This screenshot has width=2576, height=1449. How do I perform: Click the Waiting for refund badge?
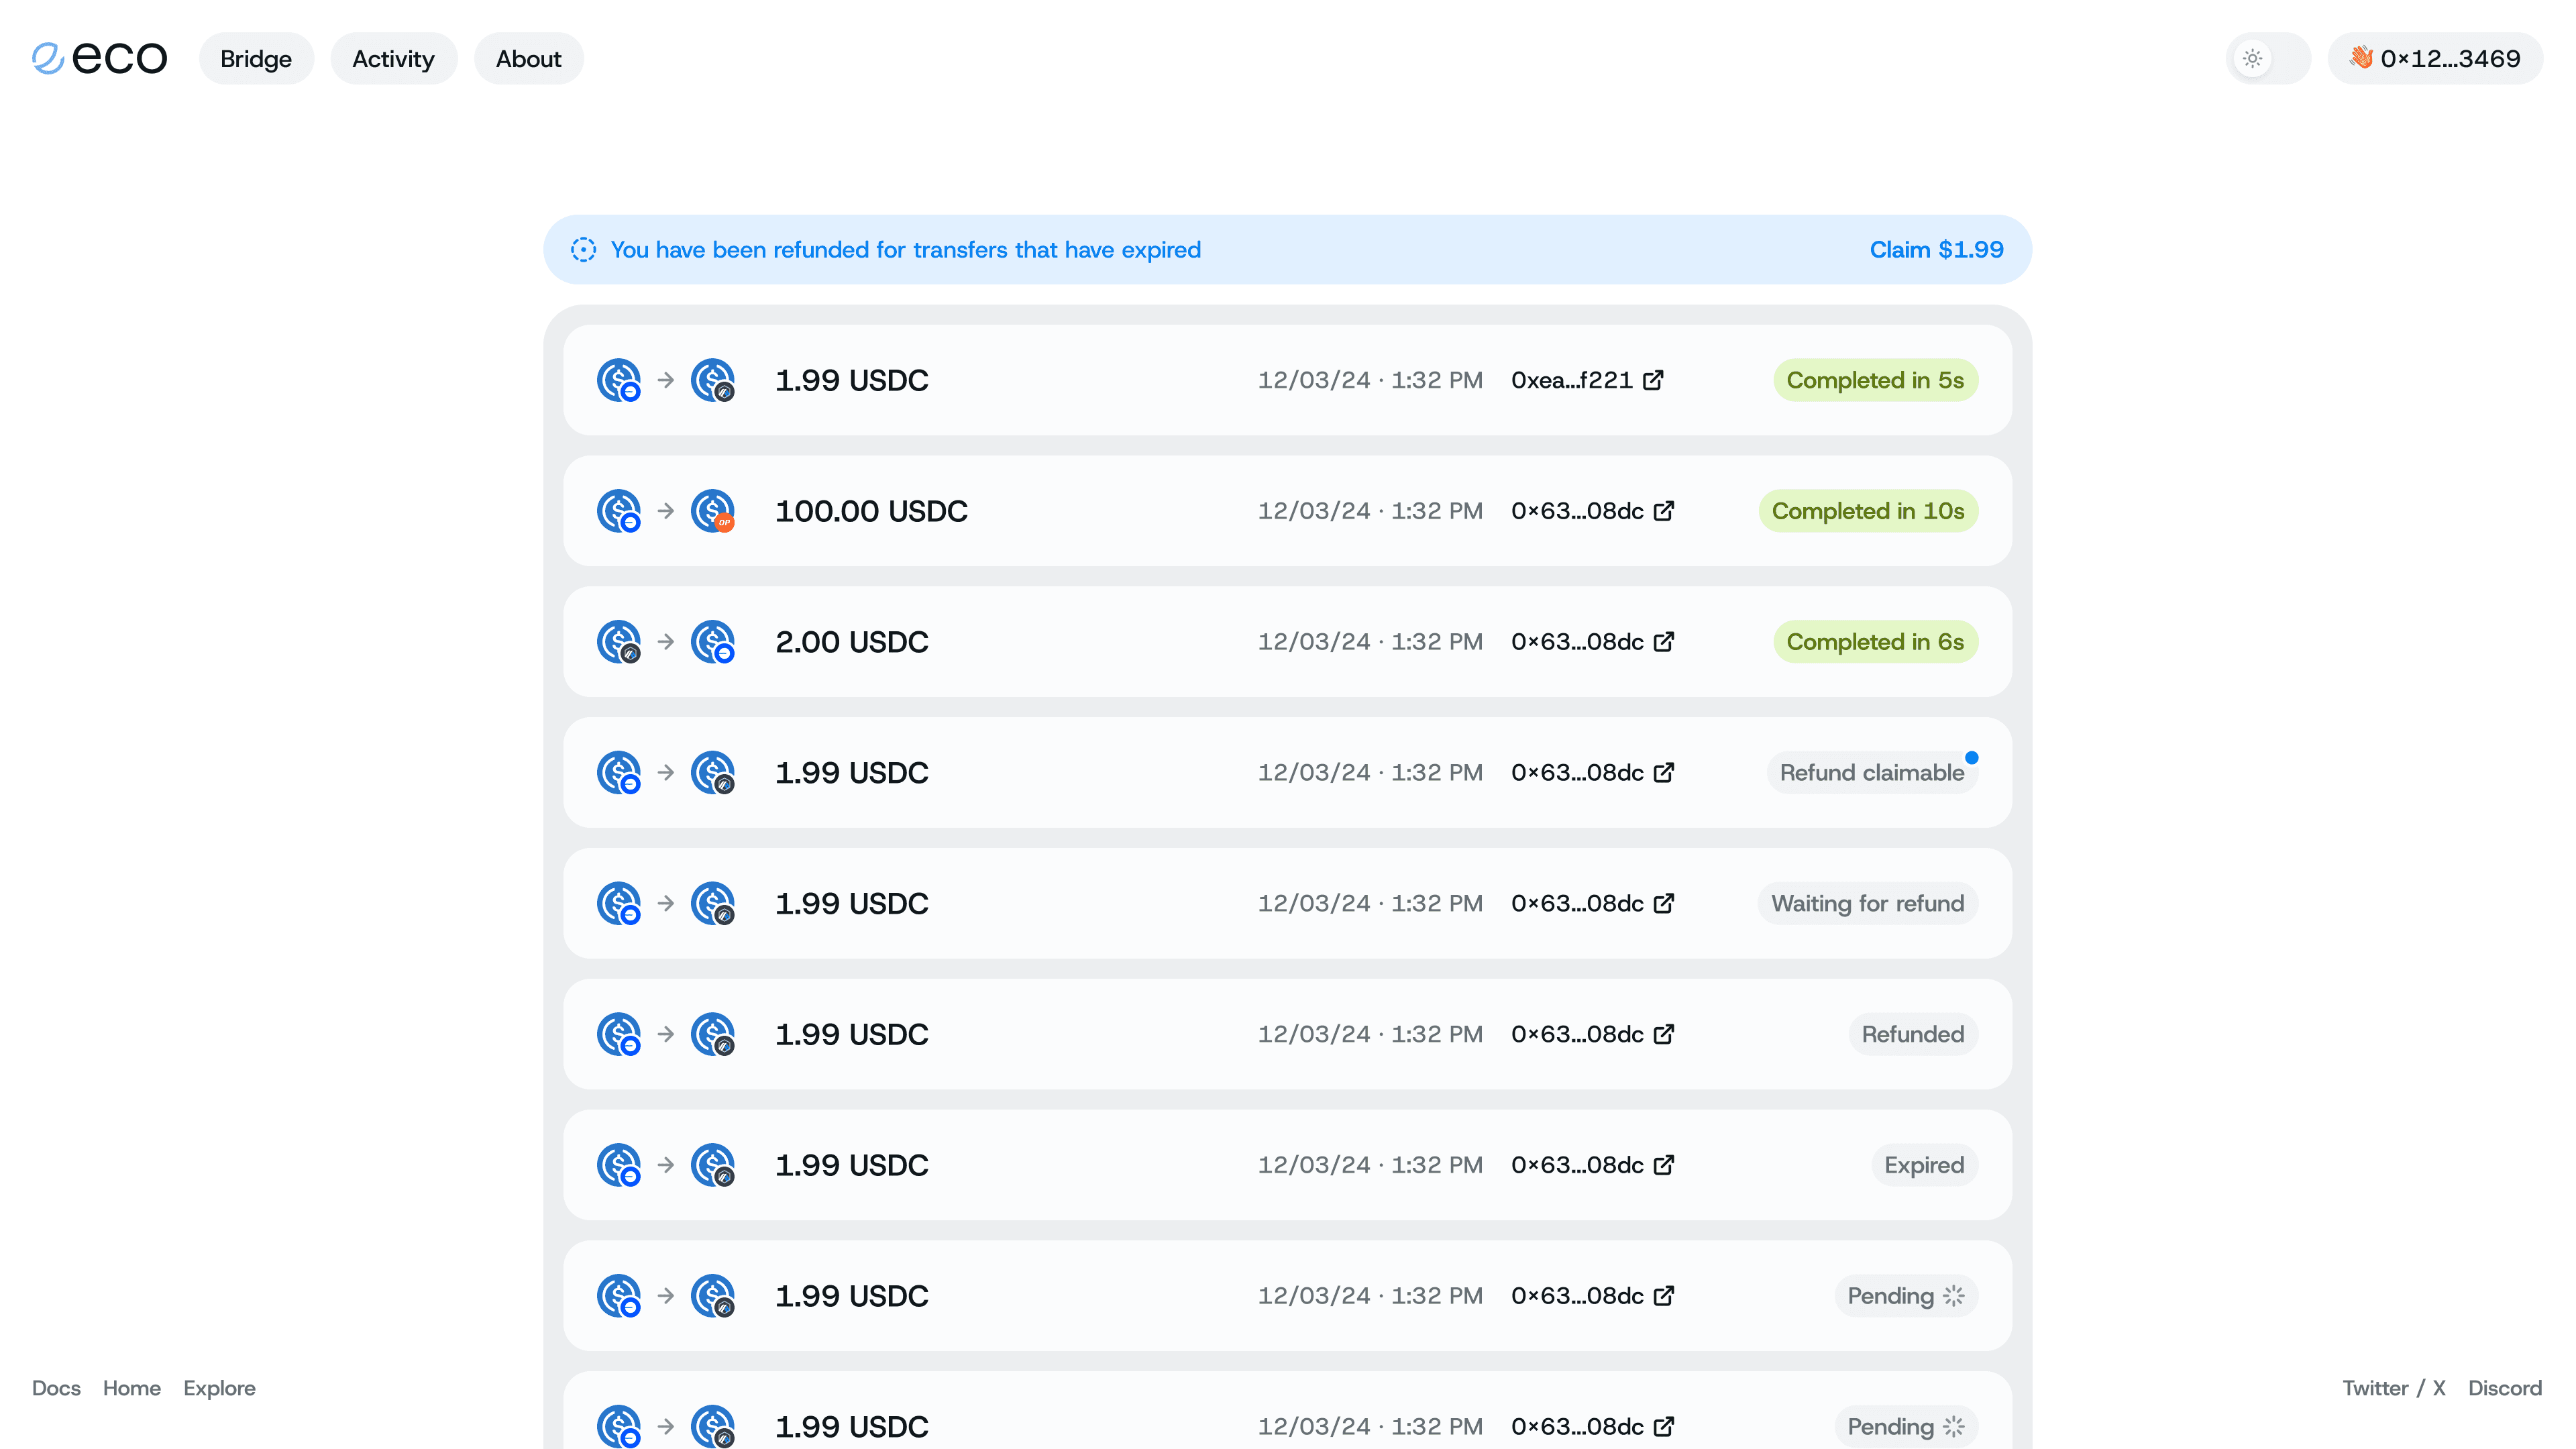coord(1868,904)
